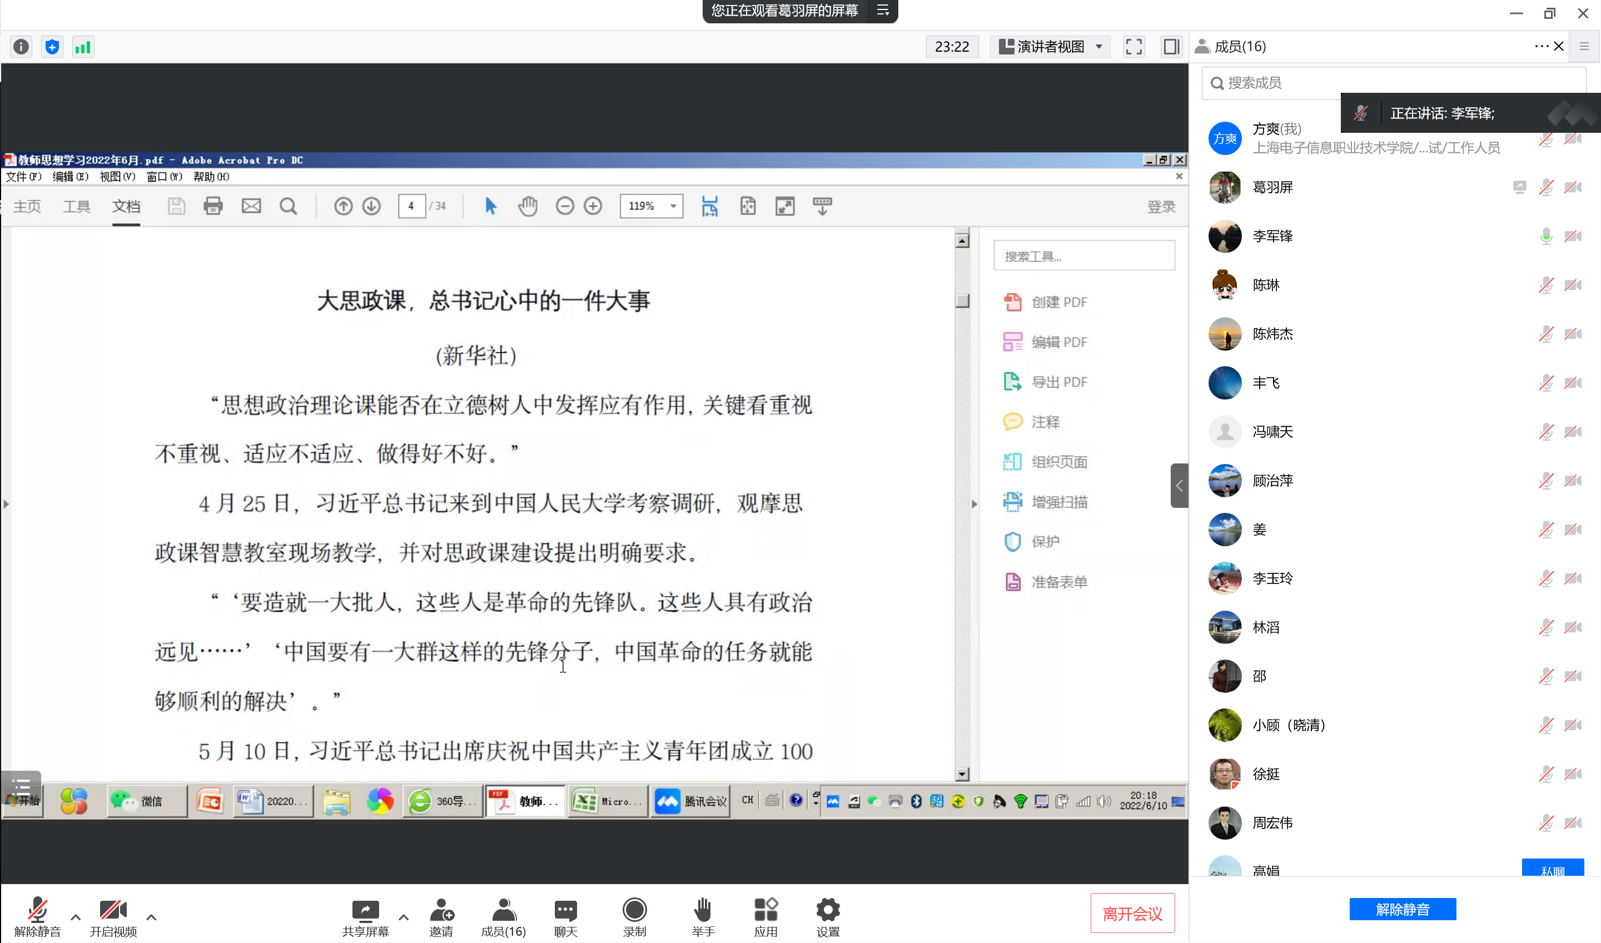The height and width of the screenshot is (943, 1601).
Task: Open more options in members panel
Action: (1540, 46)
